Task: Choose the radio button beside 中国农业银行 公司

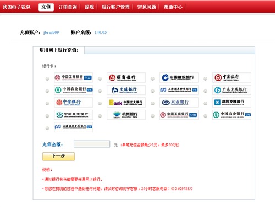Action: coord(205,116)
